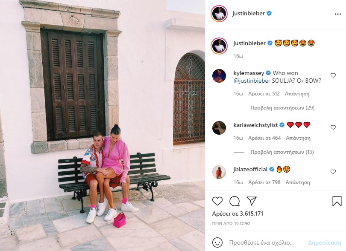Image resolution: width=346 pixels, height=251 pixels.
Task: Open the three-dot more options menu
Action: coord(337,14)
